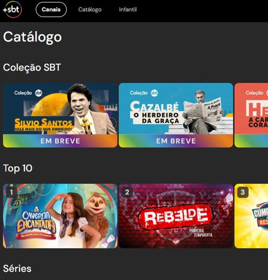This screenshot has width=268, height=280.
Task: Click the +sbt logo icon
Action: (12, 10)
